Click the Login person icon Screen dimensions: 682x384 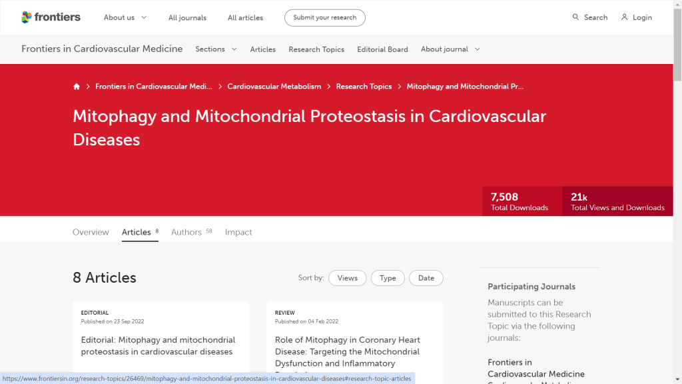624,17
